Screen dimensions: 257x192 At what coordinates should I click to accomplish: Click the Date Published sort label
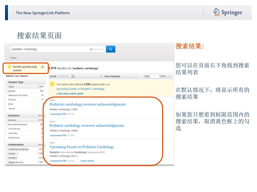112,76
